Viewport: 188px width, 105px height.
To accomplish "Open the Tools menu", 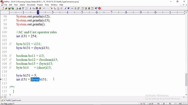I will 47,5.
